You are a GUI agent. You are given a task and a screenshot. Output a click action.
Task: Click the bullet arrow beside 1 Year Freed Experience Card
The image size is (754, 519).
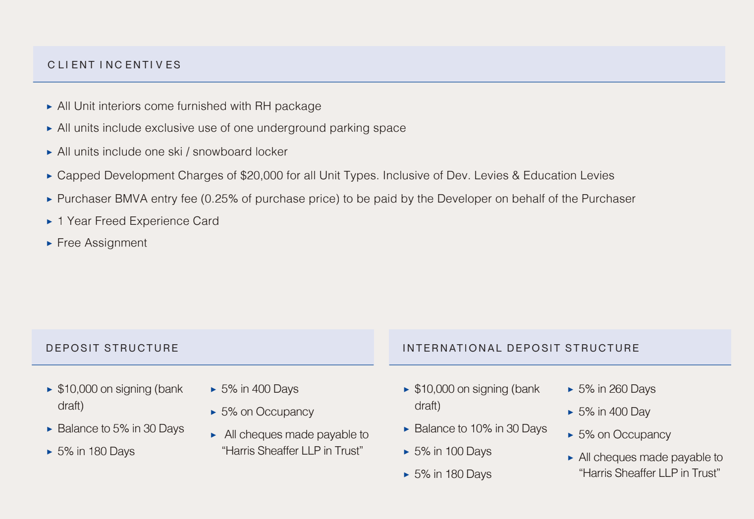pos(50,221)
